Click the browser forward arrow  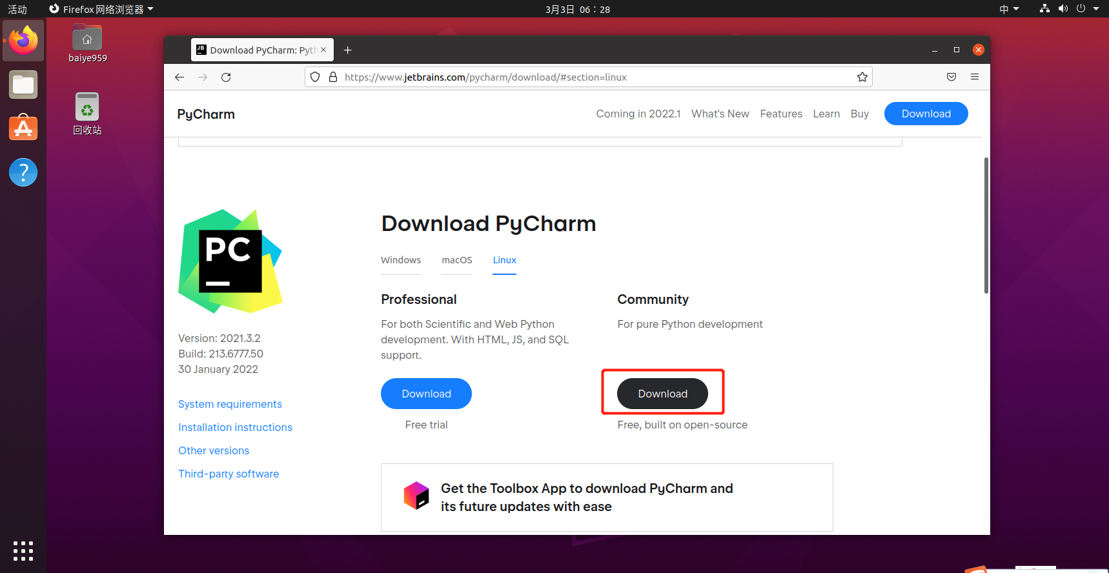(x=203, y=77)
